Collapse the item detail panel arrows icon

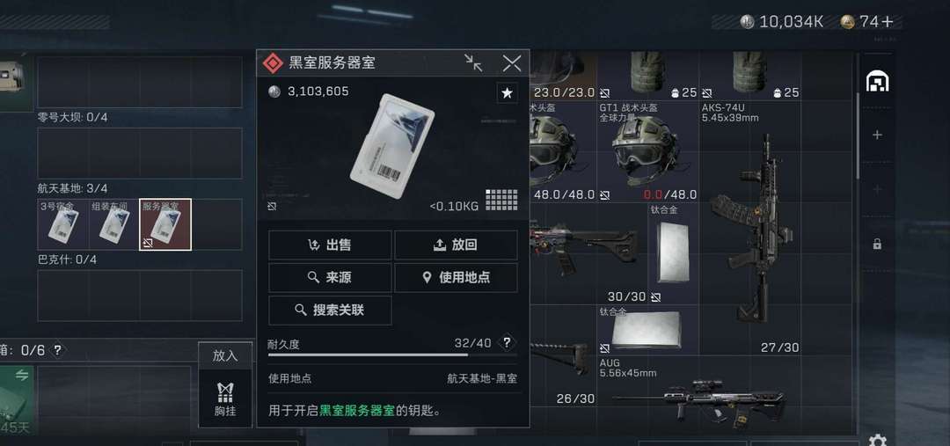point(473,63)
